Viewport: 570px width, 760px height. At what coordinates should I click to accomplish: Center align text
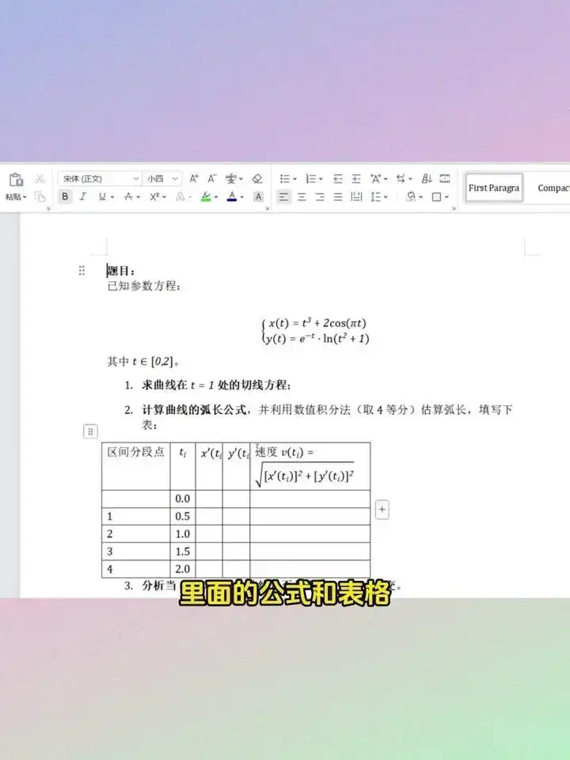302,197
